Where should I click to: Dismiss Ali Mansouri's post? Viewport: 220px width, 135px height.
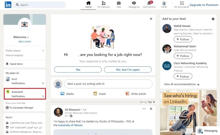pyautogui.click(x=151, y=109)
